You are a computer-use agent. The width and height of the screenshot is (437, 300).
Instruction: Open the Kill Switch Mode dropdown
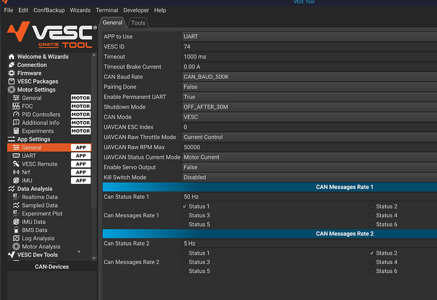(309, 177)
